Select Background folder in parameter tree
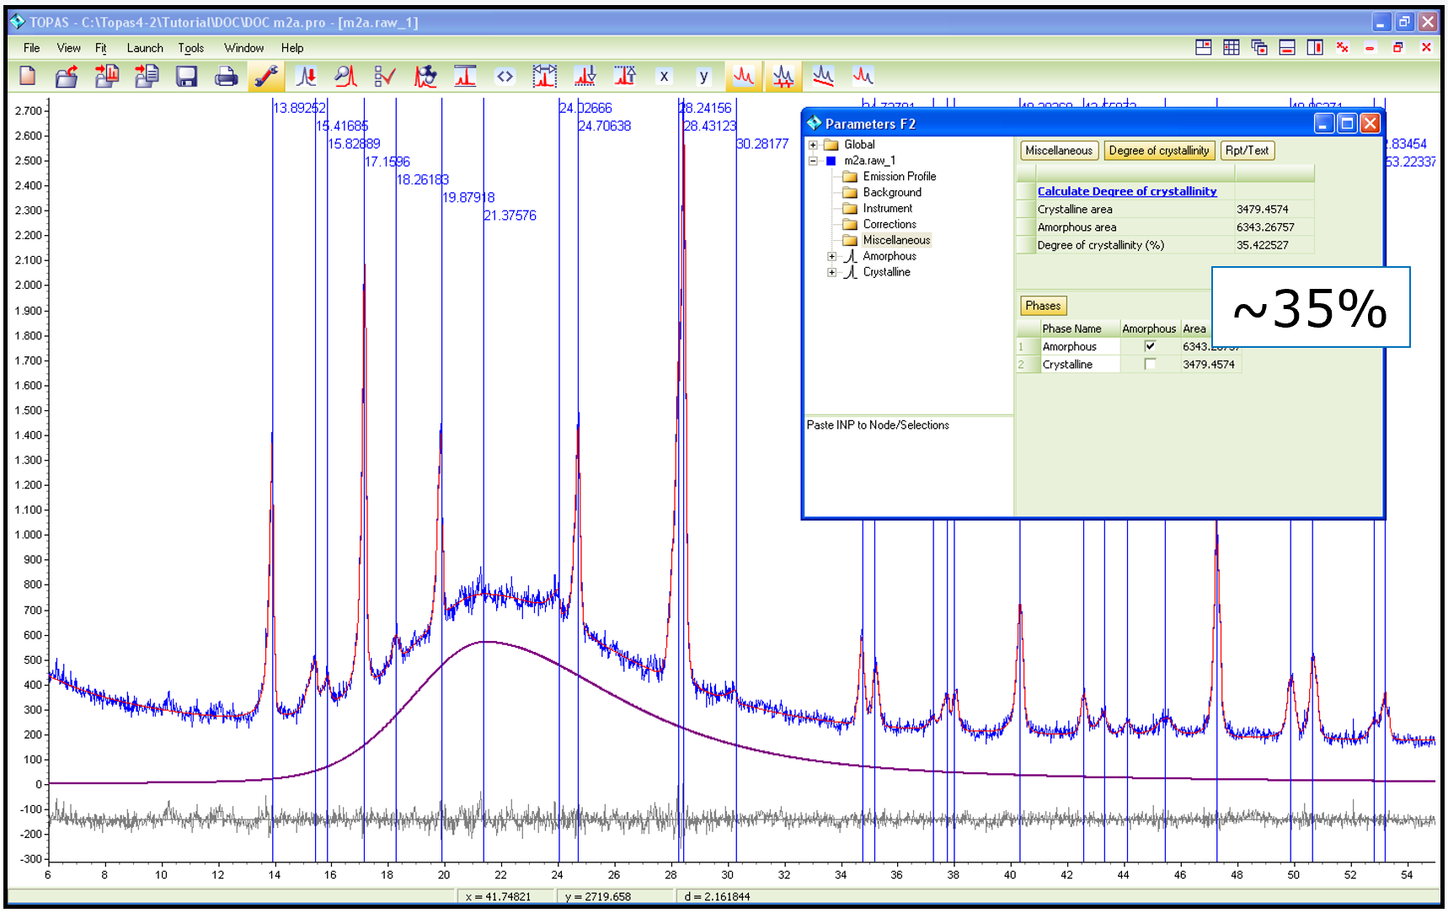 pos(892,193)
